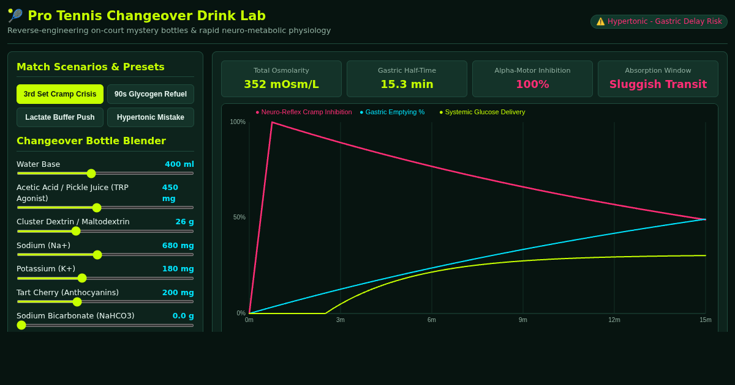735x385 pixels.
Task: Adjust the Sodium (Na+) slider
Action: coord(105,255)
